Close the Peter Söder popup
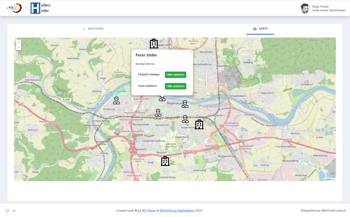Viewport: 350px width, 217px height. [191, 52]
